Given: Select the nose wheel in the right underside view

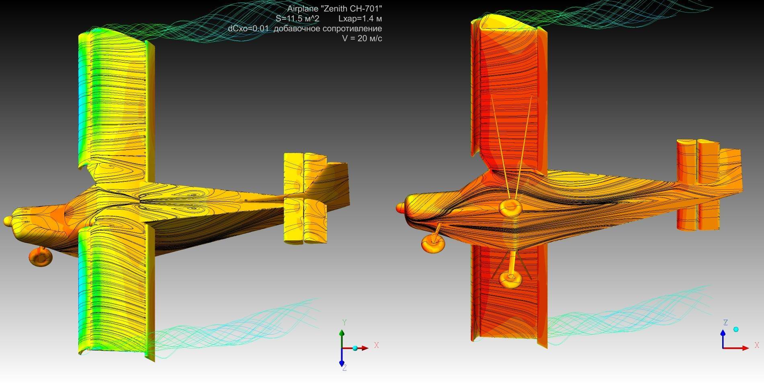Looking at the screenshot, I should click(x=432, y=244).
